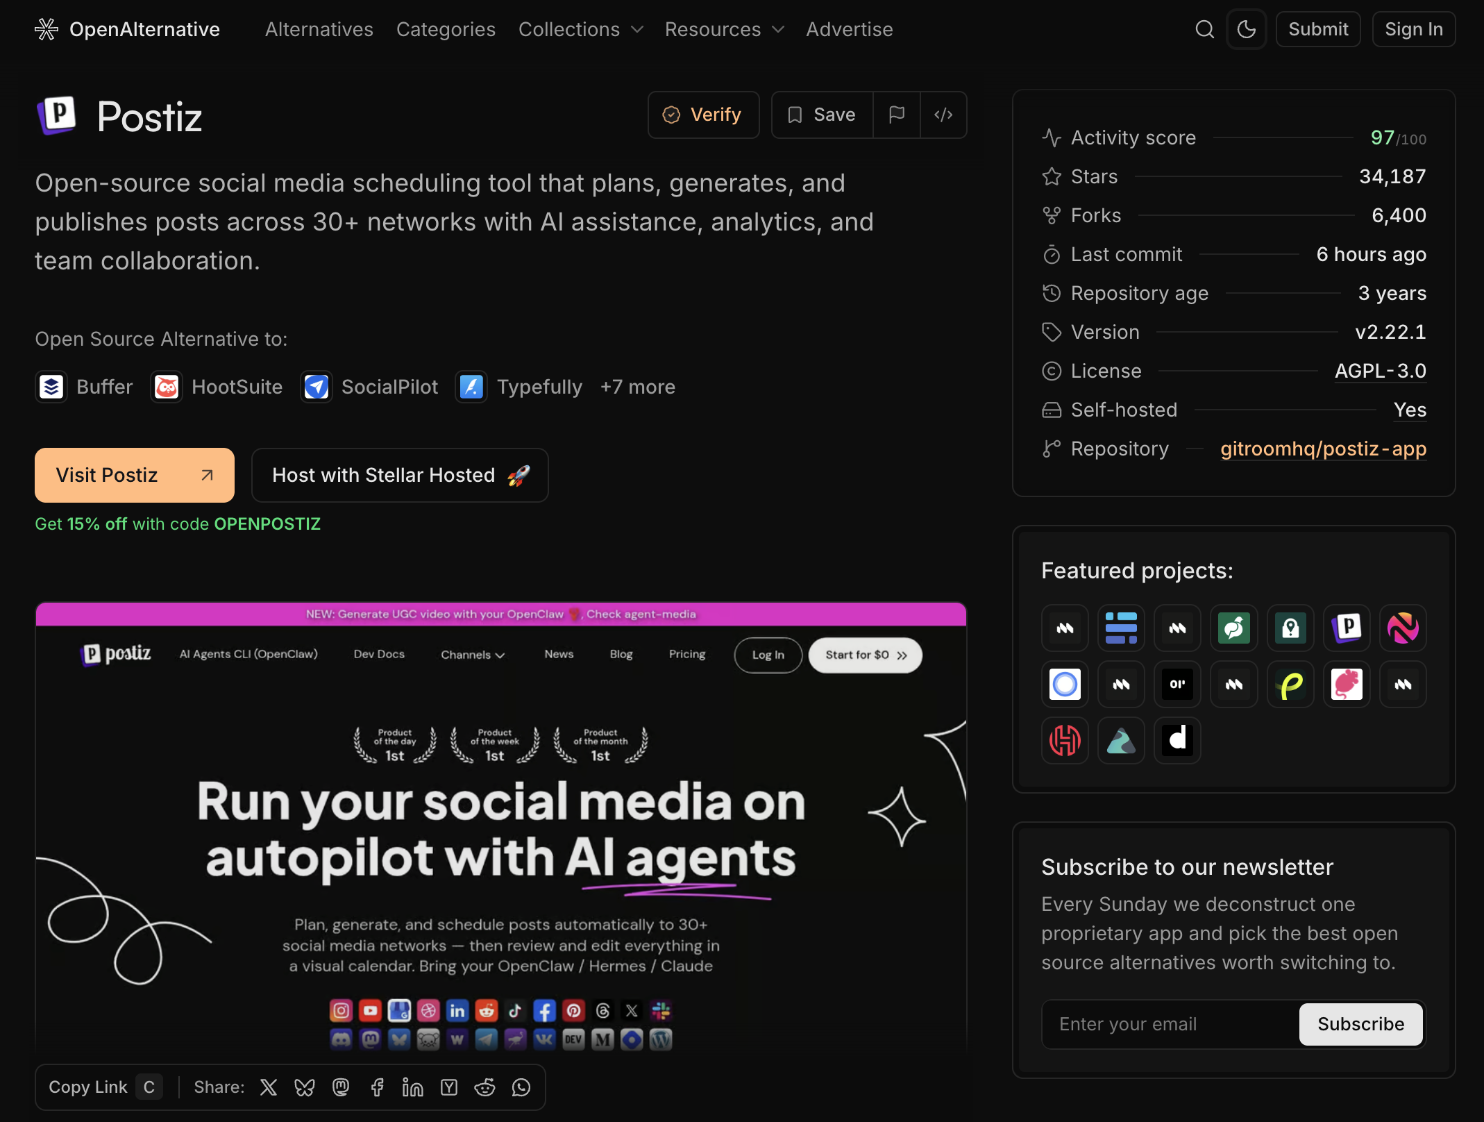Click the Verify button
Image resolution: width=1484 pixels, height=1122 pixels.
[x=703, y=115]
